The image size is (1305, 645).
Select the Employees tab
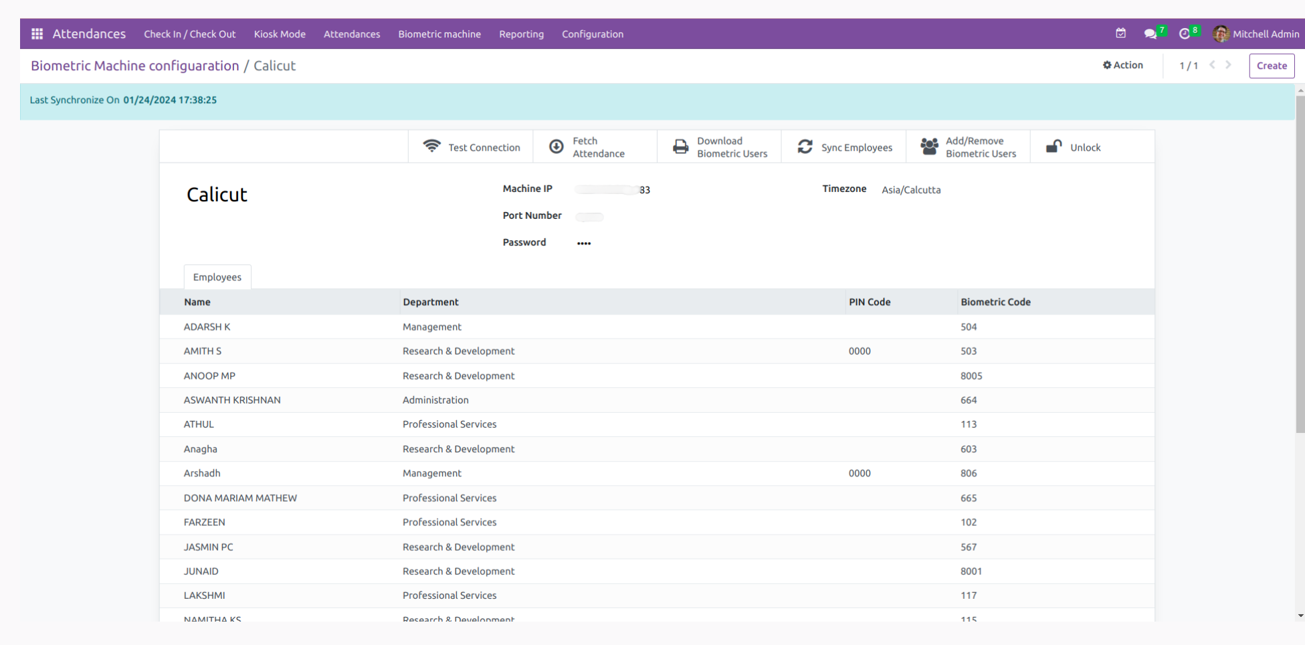(x=217, y=277)
